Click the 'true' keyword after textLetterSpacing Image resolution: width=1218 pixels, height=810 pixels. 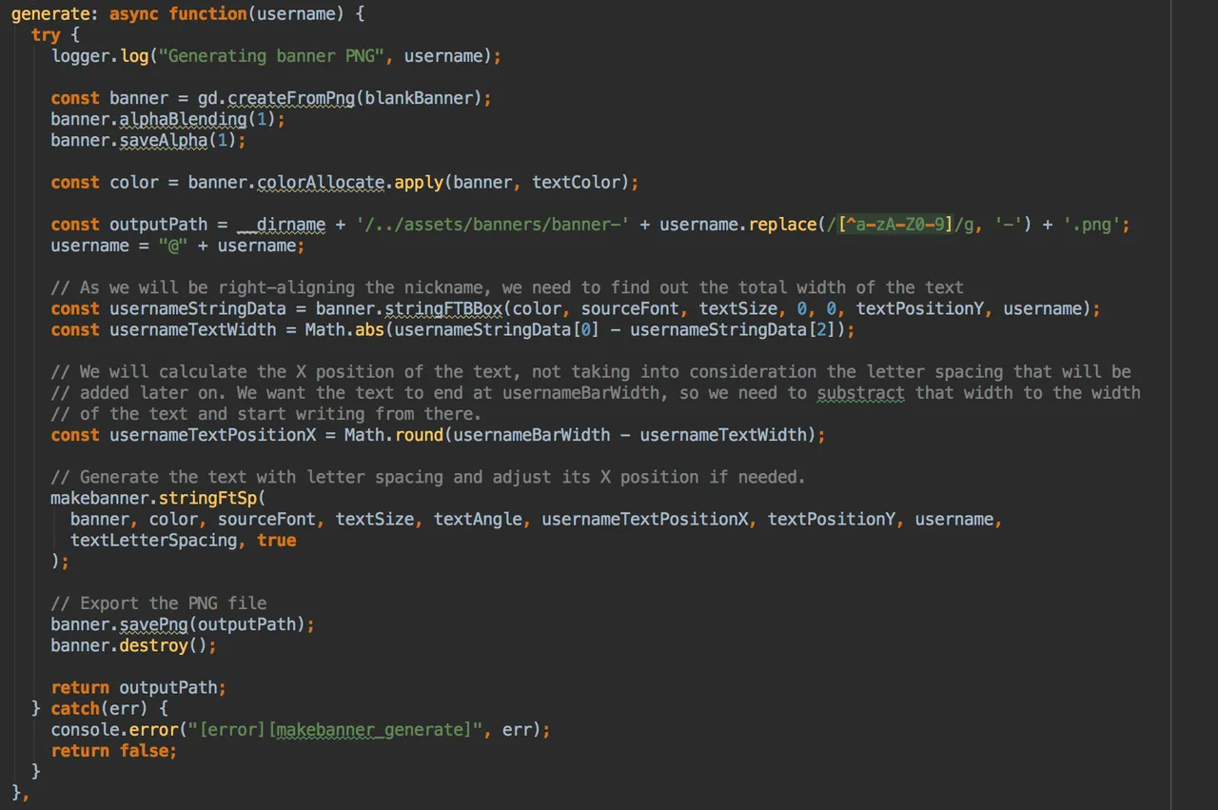277,540
